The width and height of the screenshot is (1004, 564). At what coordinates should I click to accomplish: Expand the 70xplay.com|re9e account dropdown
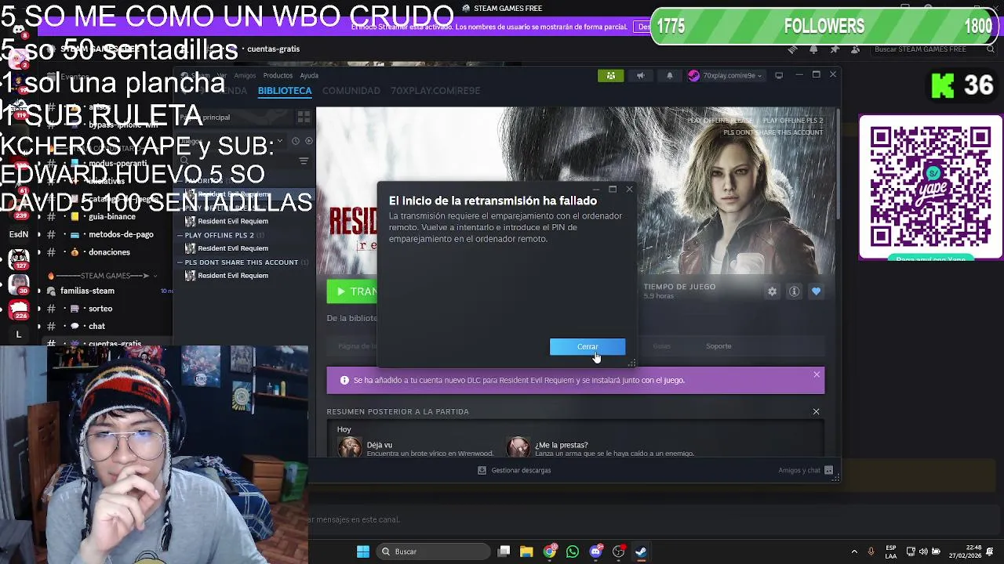point(725,75)
